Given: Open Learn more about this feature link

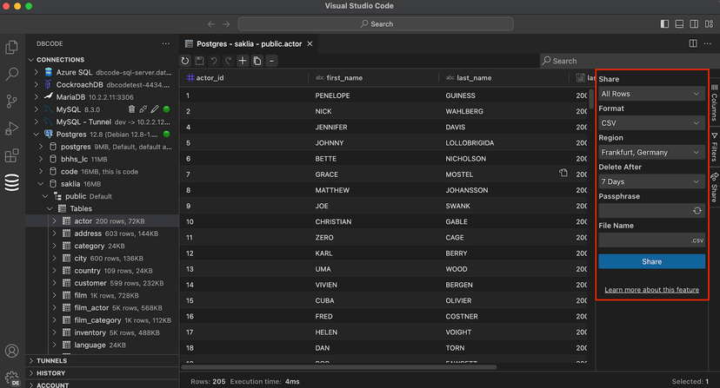Looking at the screenshot, I should (651, 290).
